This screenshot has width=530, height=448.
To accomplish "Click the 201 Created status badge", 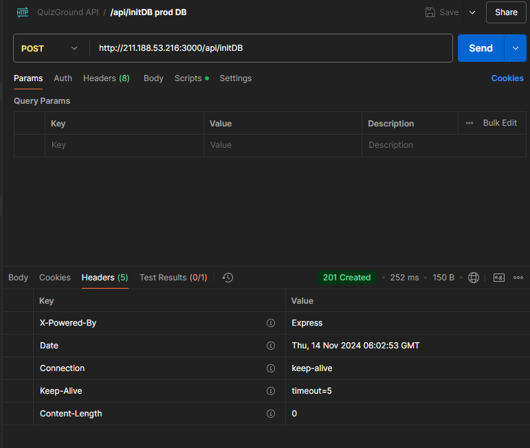I will click(x=346, y=278).
